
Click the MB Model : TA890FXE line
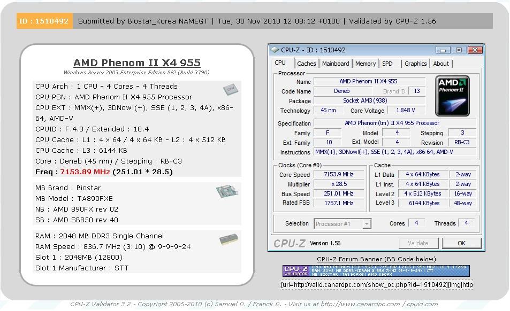pos(74,199)
